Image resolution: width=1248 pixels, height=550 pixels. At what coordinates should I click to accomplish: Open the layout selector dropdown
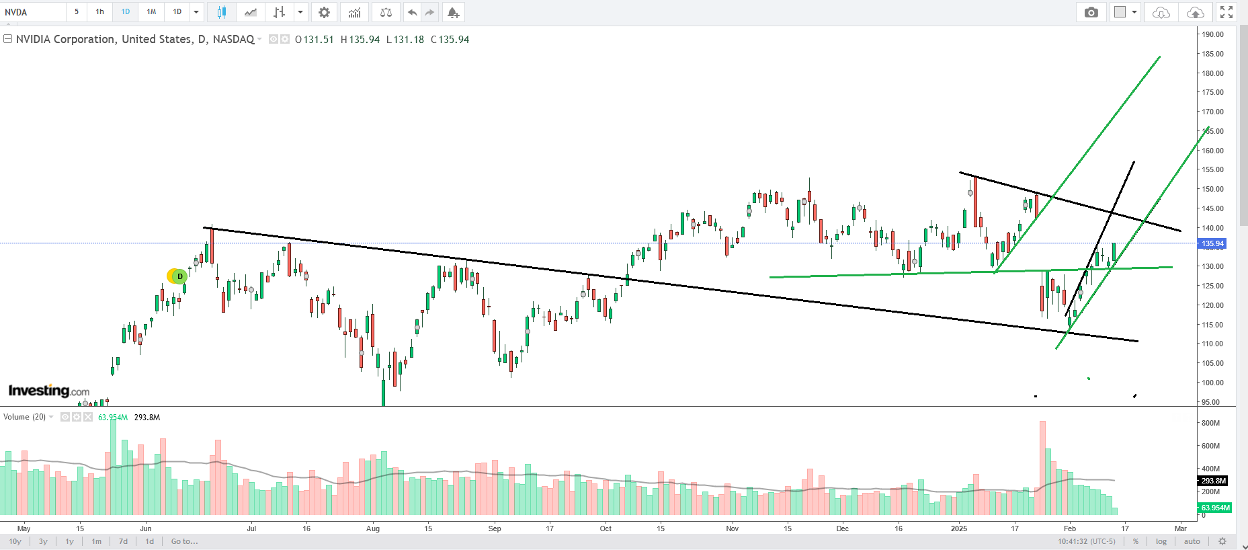coord(1134,12)
